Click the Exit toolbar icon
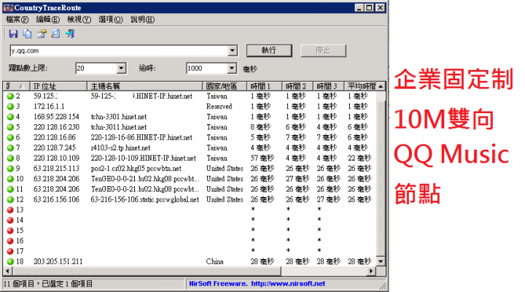This screenshot has height=292, width=525. (x=70, y=34)
